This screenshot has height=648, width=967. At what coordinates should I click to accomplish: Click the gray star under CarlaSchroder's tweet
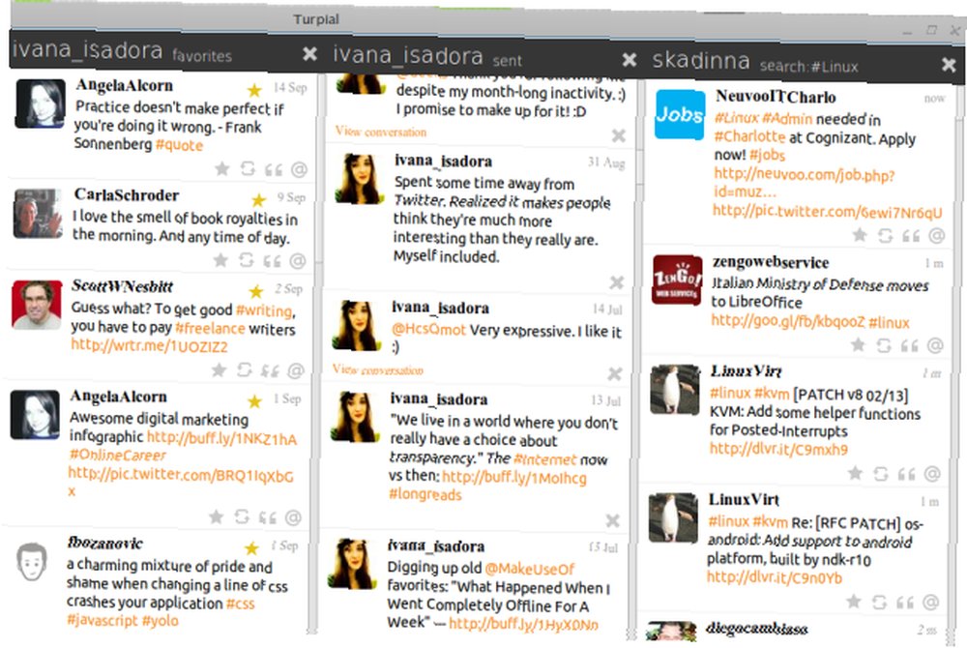click(220, 259)
